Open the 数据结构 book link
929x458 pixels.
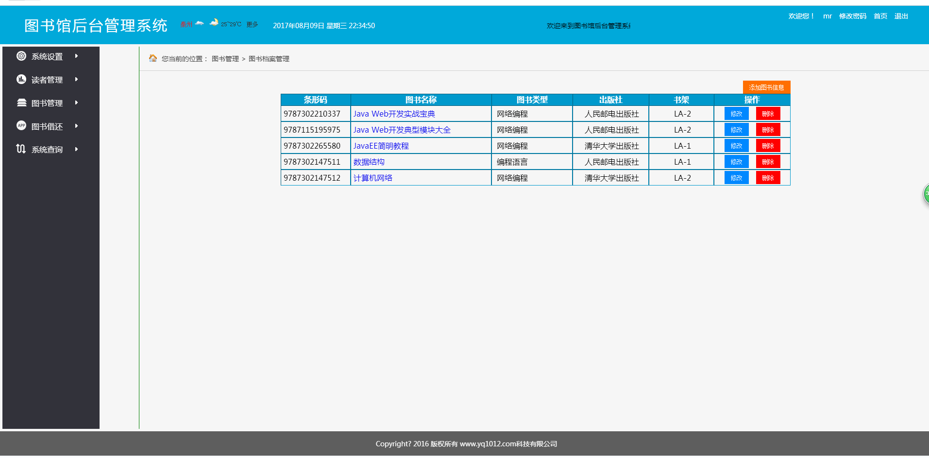tap(369, 162)
